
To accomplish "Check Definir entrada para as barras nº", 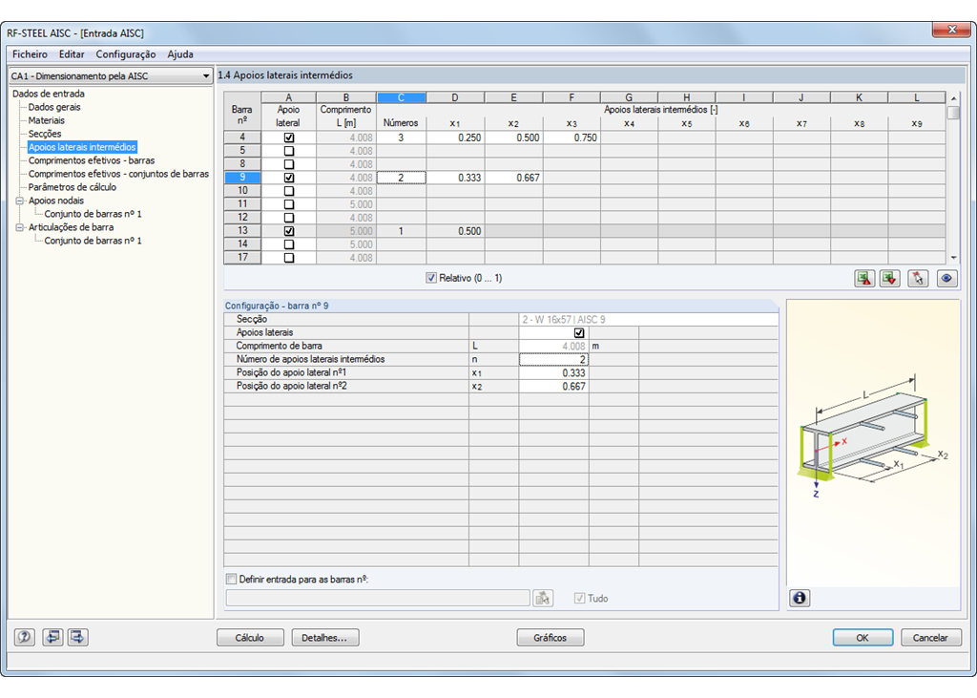I will click(x=231, y=579).
